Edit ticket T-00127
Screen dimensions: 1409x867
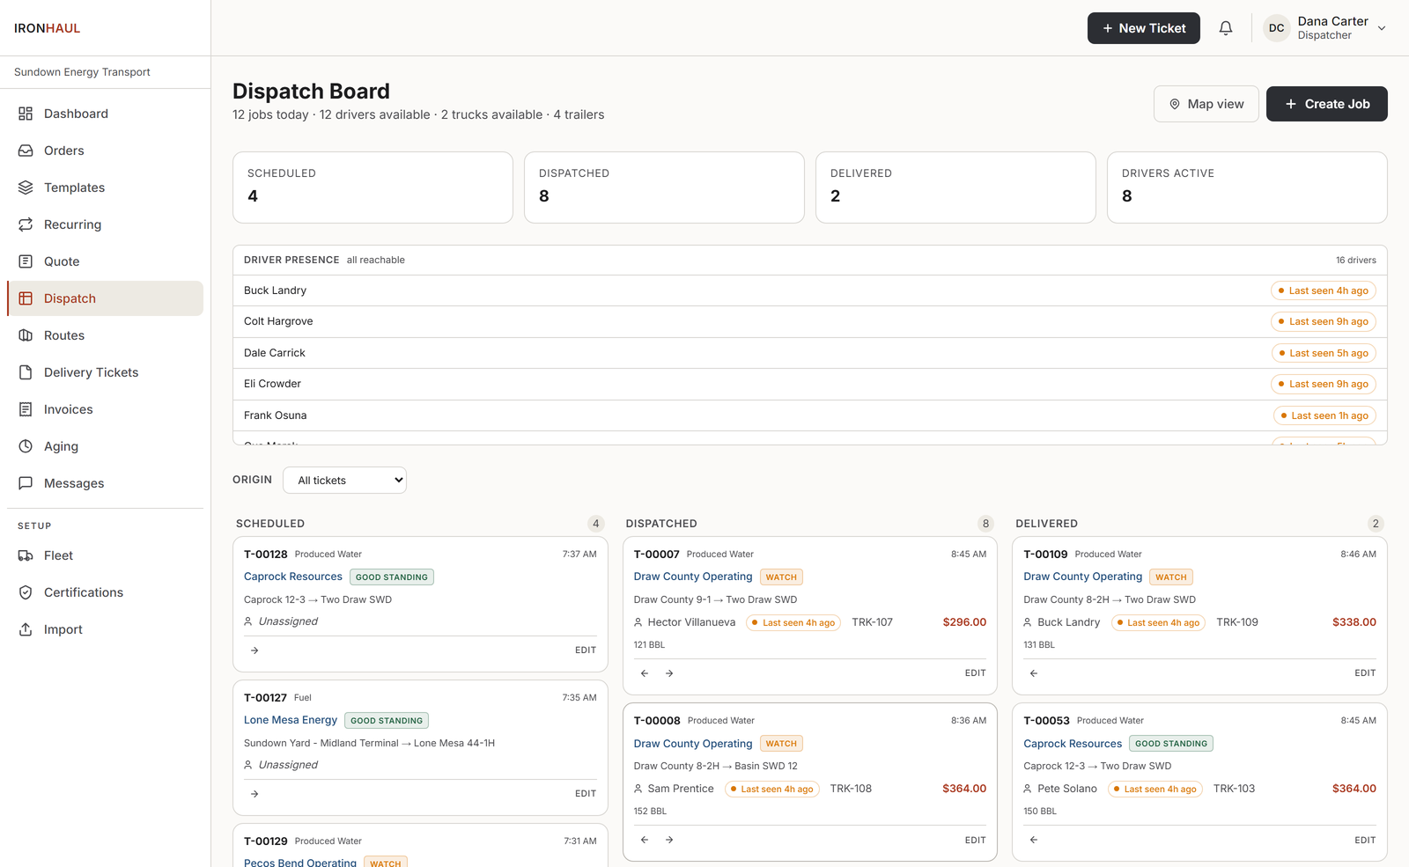tap(586, 794)
